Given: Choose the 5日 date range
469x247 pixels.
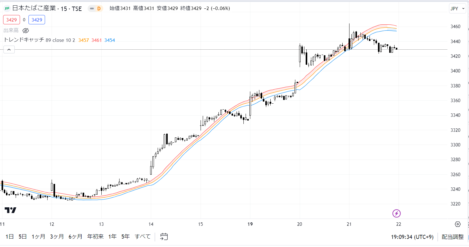Looking at the screenshot, I should tap(23, 236).
